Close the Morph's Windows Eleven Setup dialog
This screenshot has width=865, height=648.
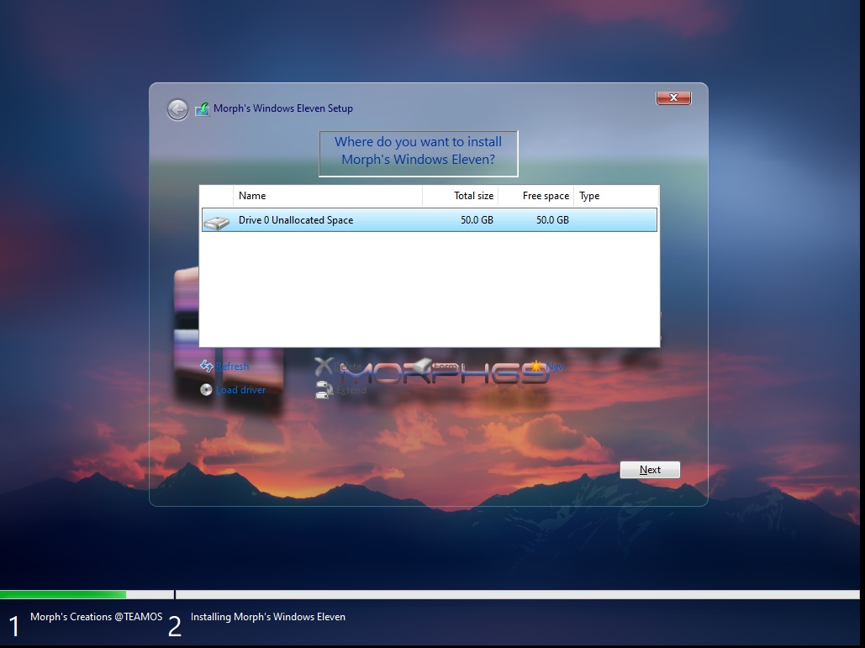[673, 97]
